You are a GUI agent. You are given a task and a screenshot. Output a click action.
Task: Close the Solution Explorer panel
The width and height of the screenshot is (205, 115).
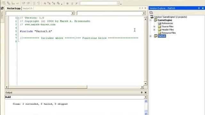(x=203, y=8)
